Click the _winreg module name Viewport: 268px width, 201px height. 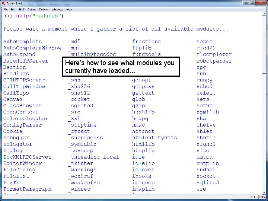pos(79,189)
